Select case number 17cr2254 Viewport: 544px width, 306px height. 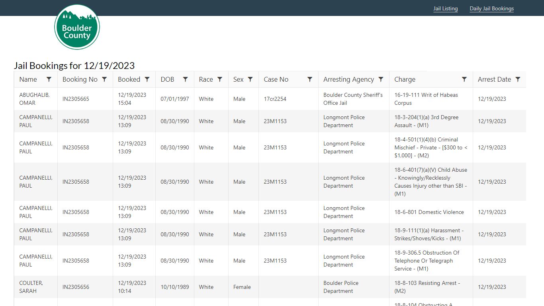coord(275,99)
